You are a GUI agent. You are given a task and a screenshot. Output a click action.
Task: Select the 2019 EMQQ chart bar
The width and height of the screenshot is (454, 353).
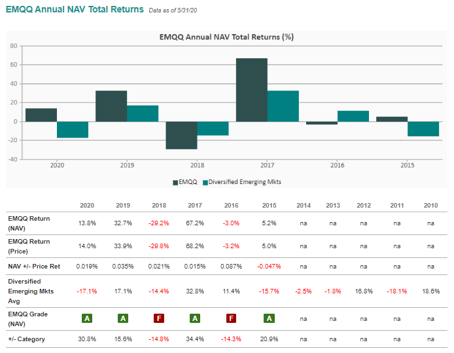point(111,106)
